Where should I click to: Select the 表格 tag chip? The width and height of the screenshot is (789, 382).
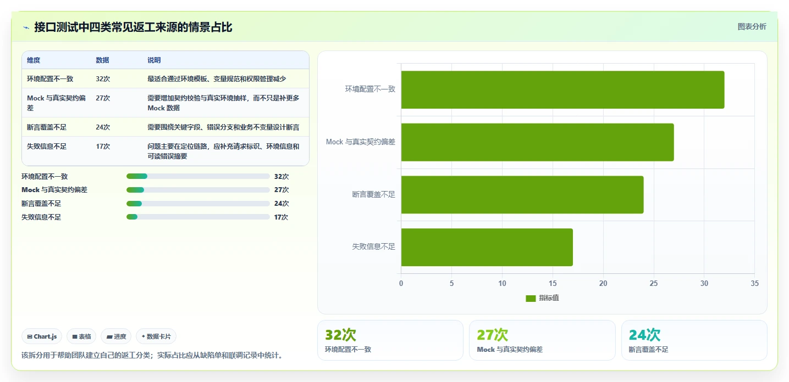coord(81,336)
